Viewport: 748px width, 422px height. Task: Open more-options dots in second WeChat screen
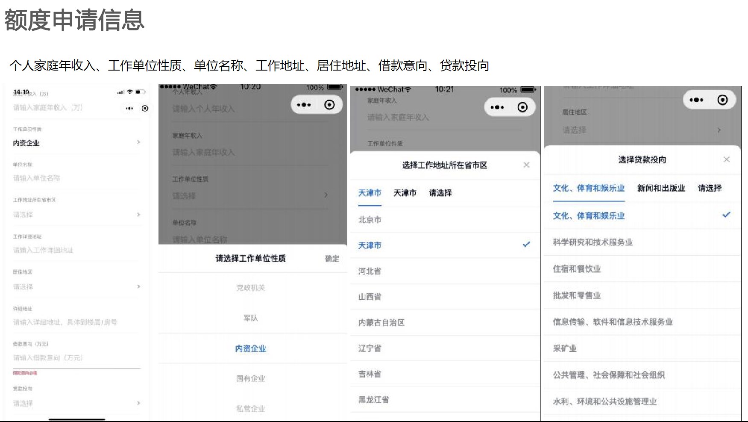[304, 105]
